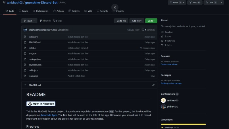Open the Contributors 3 heading link
The height and width of the screenshot is (129, 229).
[170, 94]
